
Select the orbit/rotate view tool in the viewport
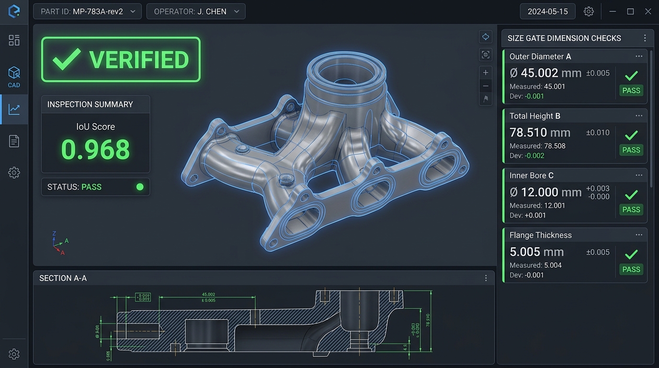486,37
